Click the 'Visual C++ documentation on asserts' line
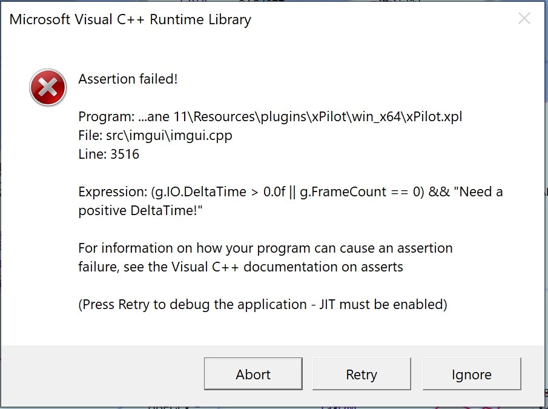 (240, 267)
